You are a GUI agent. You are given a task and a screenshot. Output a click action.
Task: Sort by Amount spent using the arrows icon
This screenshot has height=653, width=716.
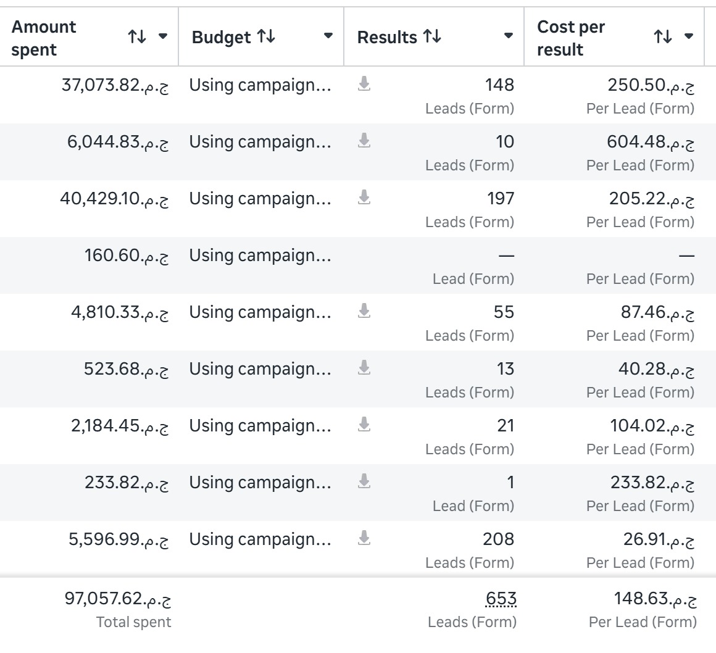tap(137, 36)
